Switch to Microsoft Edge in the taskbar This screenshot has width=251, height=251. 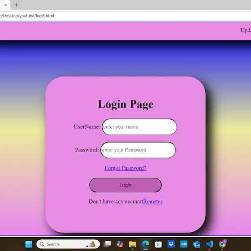coord(145,244)
